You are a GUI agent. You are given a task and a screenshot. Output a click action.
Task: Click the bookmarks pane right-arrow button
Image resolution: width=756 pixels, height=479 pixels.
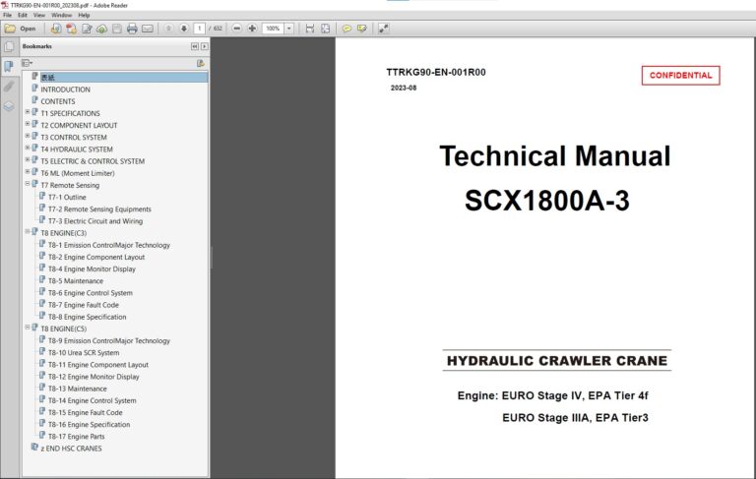coord(205,46)
